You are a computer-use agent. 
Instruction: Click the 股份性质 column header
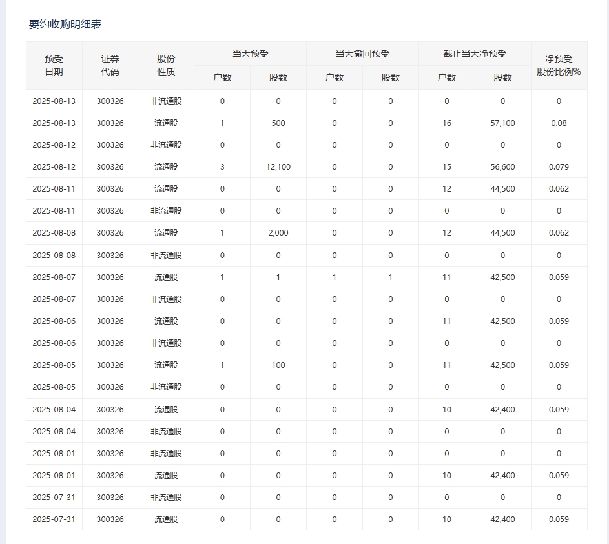click(166, 65)
